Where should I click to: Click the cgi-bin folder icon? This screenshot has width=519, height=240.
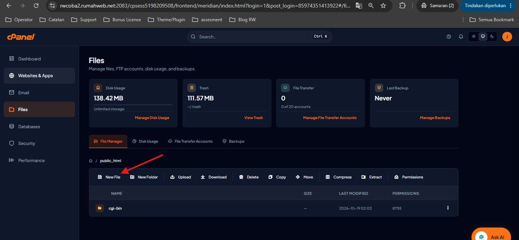[99, 208]
